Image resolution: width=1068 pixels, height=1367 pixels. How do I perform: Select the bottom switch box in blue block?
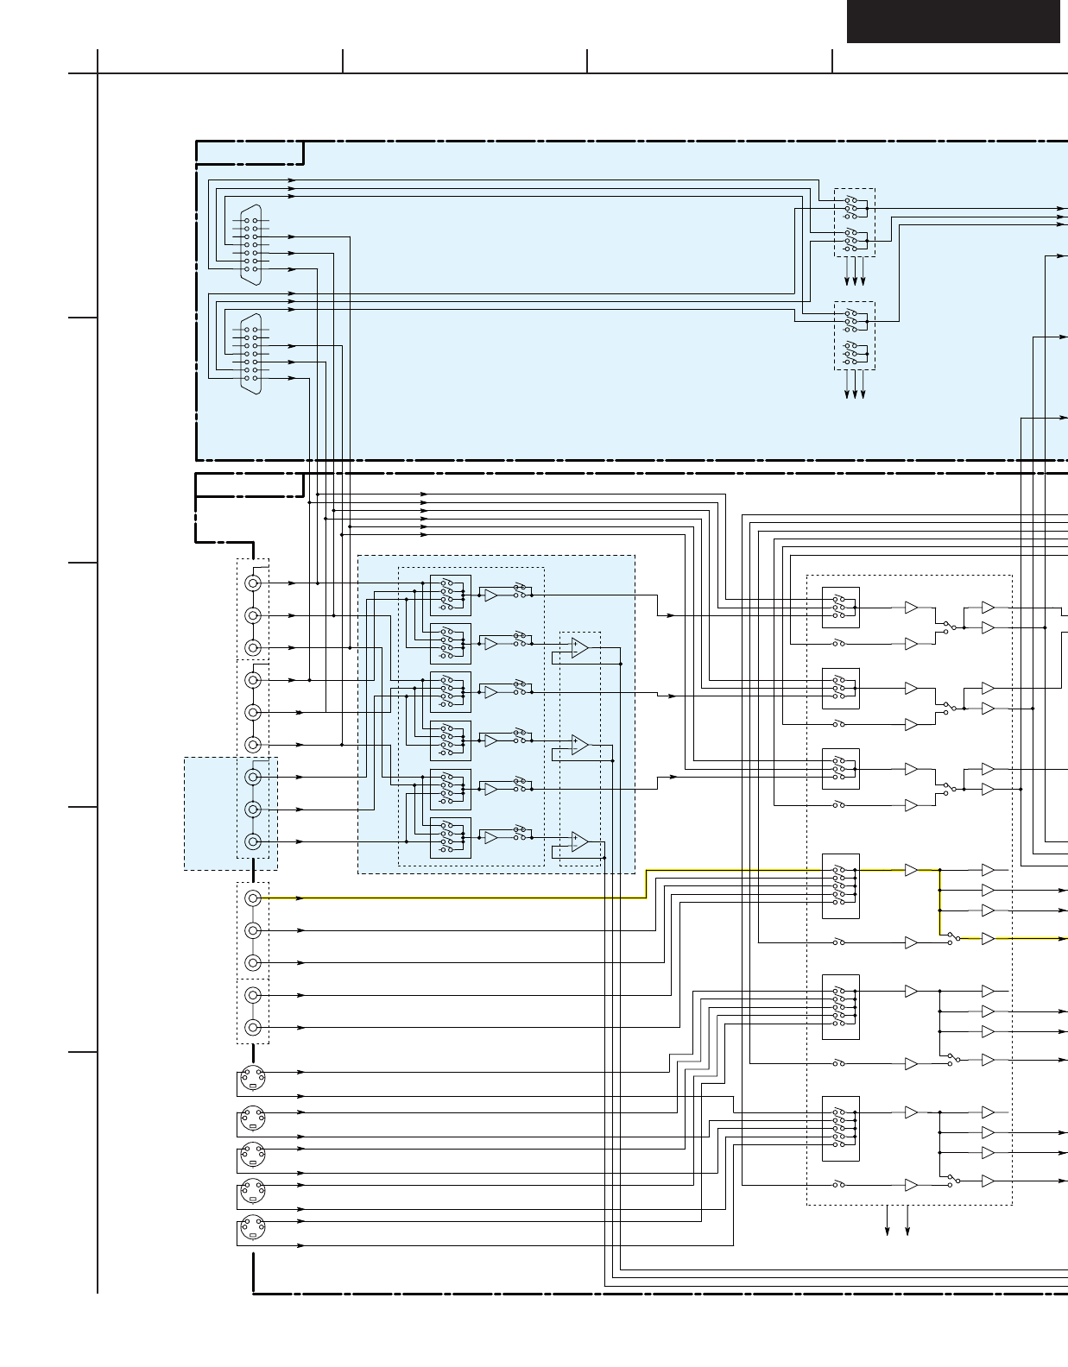[451, 837]
